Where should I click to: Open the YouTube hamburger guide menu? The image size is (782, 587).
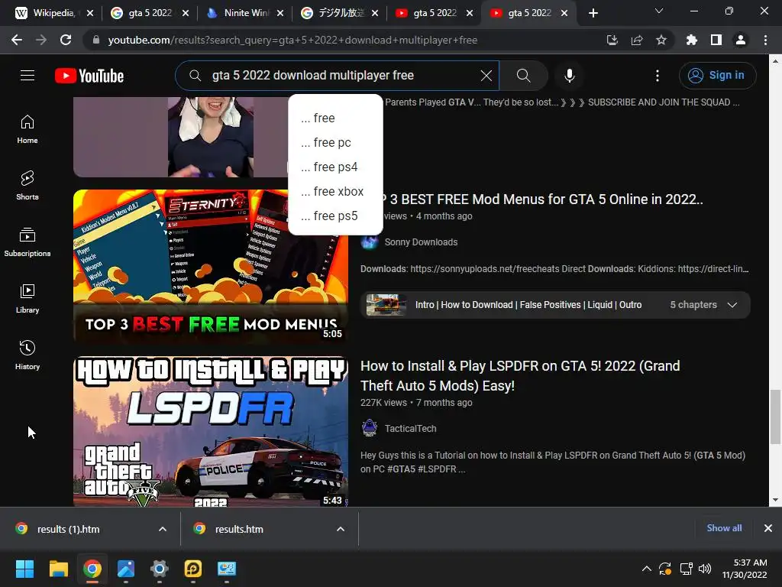27,76
